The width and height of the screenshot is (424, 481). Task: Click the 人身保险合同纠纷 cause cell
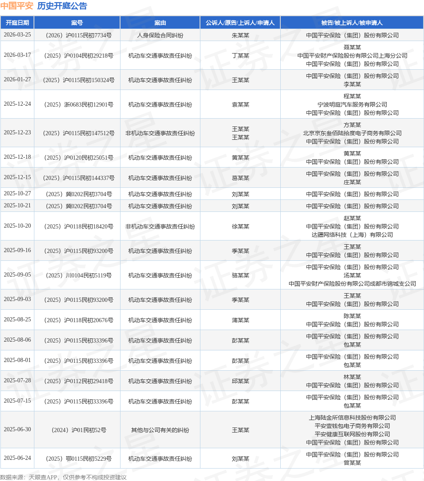coord(160,35)
